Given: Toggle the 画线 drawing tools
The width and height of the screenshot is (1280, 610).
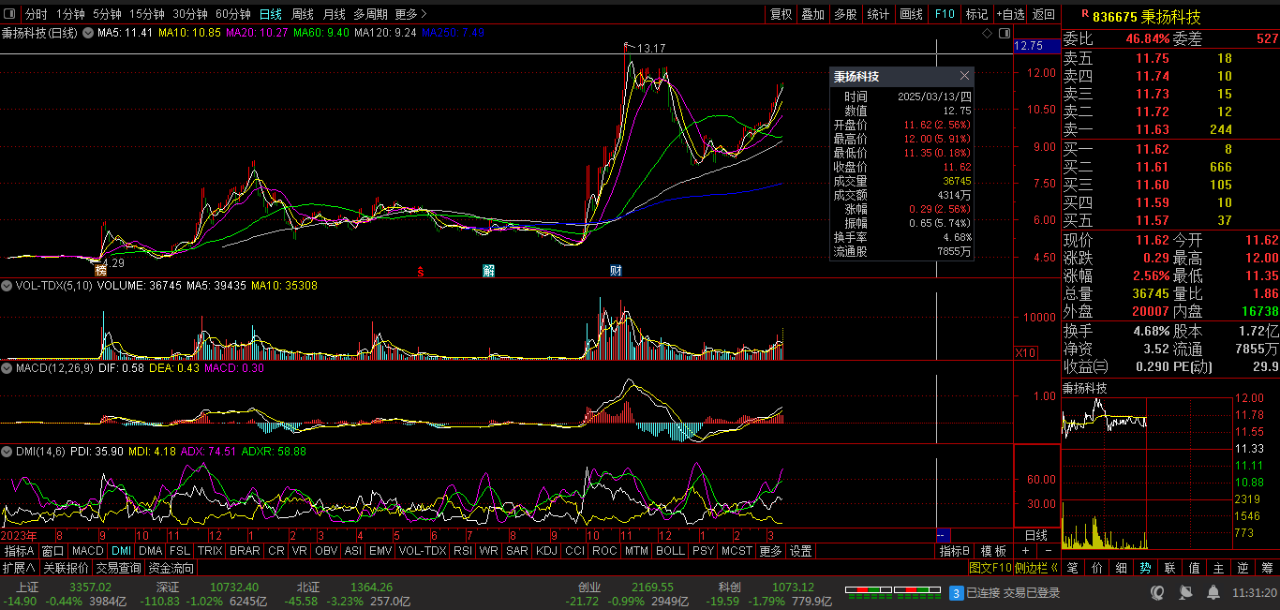Looking at the screenshot, I should coord(911,14).
